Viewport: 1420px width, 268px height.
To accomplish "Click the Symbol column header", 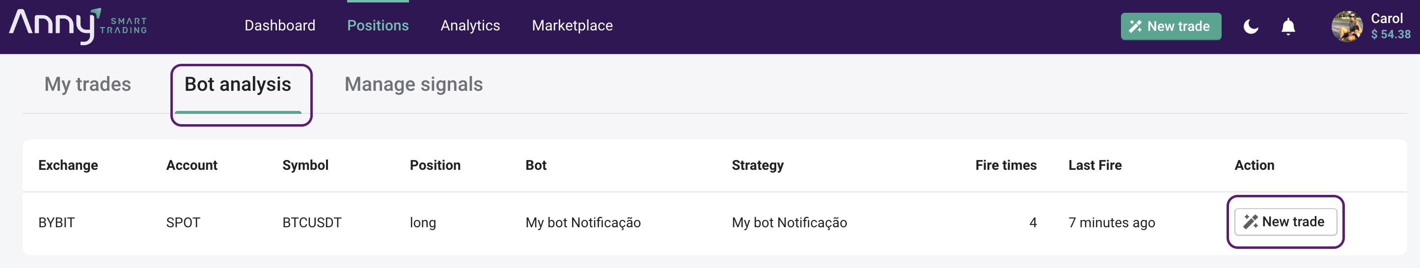I will pyautogui.click(x=305, y=165).
